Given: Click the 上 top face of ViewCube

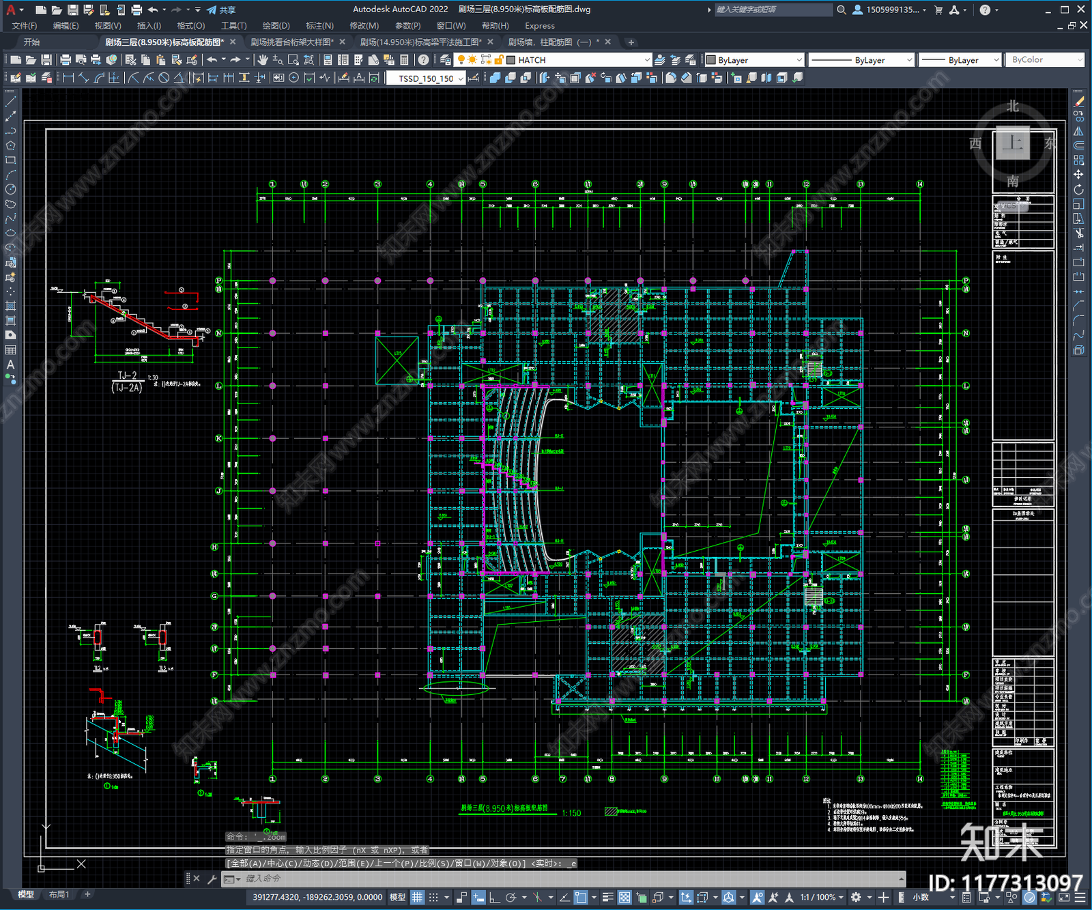Looking at the screenshot, I should [1013, 143].
